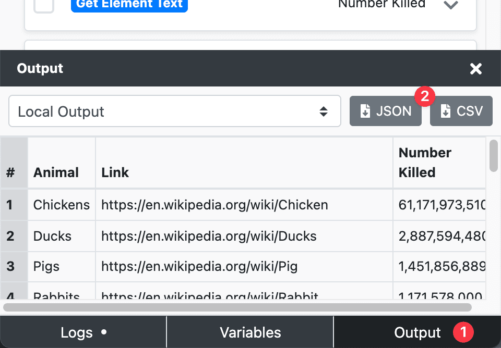Export output as CSV file
This screenshot has height=348, width=501.
tap(461, 111)
